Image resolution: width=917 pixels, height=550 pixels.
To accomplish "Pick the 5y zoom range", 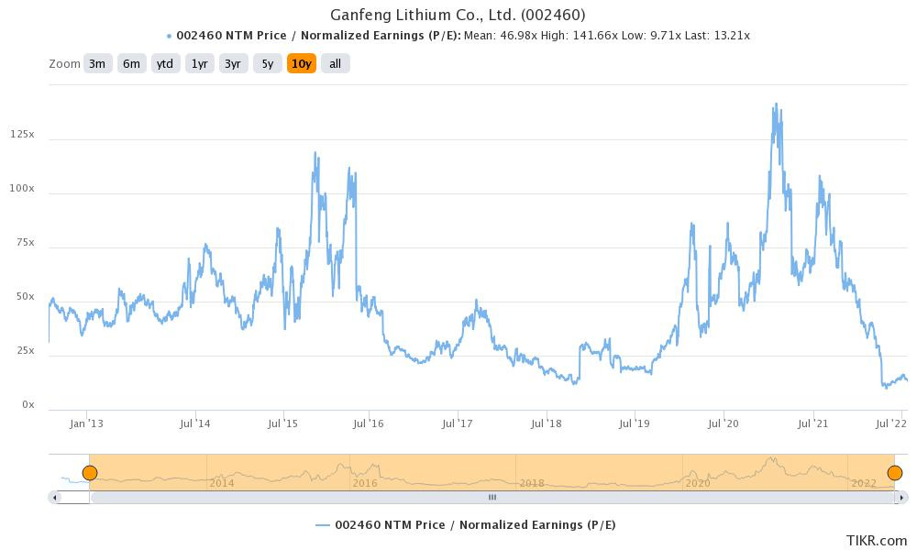I will (267, 64).
